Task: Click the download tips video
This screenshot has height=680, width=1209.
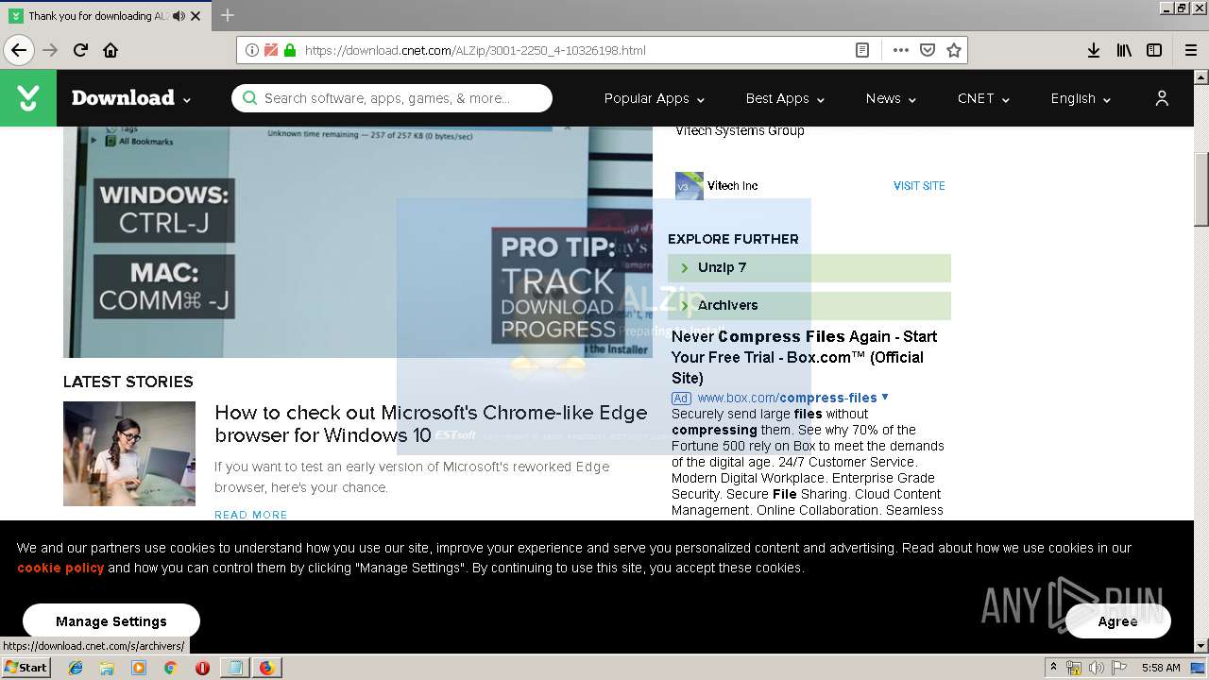Action: point(358,242)
